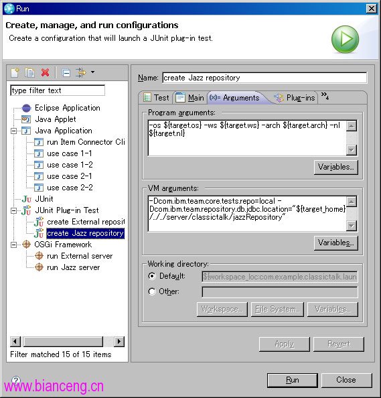Click icon of run Jazz server
This screenshot has width=381, height=398.
[39, 267]
